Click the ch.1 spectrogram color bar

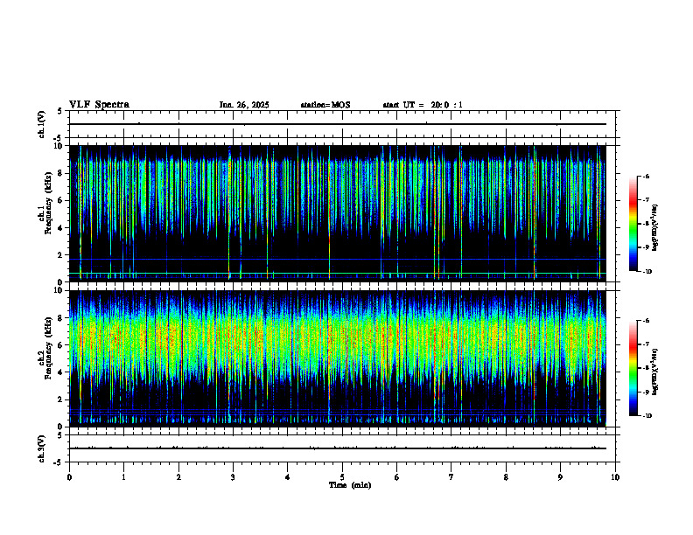(x=633, y=224)
